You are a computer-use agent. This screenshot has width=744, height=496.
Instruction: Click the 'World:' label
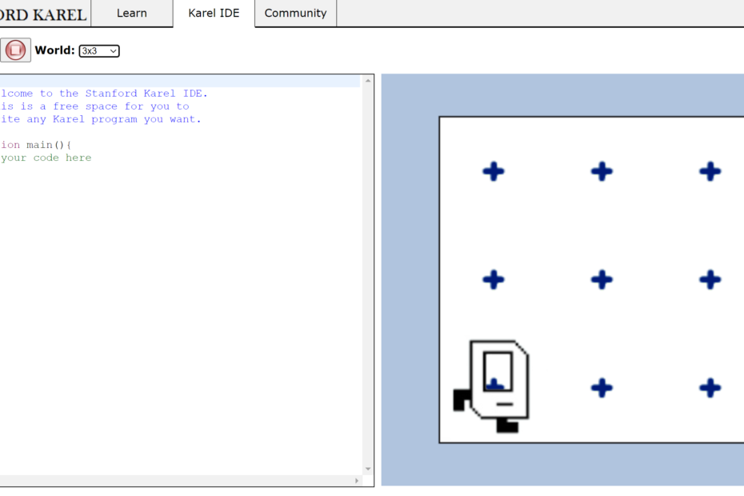[x=54, y=50]
